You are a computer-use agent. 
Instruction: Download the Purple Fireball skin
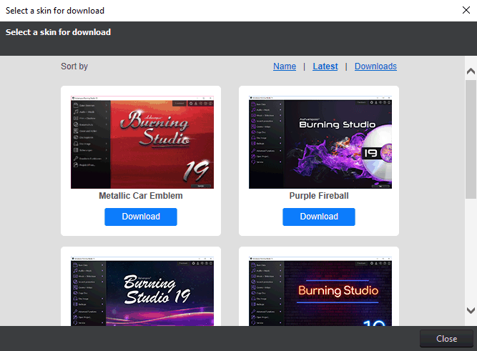click(x=319, y=217)
